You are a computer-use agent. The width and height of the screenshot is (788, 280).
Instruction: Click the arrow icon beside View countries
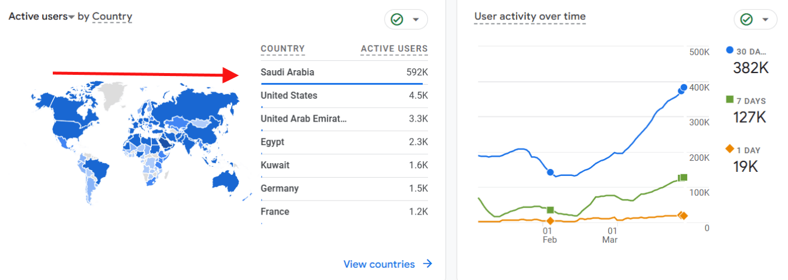pyautogui.click(x=427, y=264)
